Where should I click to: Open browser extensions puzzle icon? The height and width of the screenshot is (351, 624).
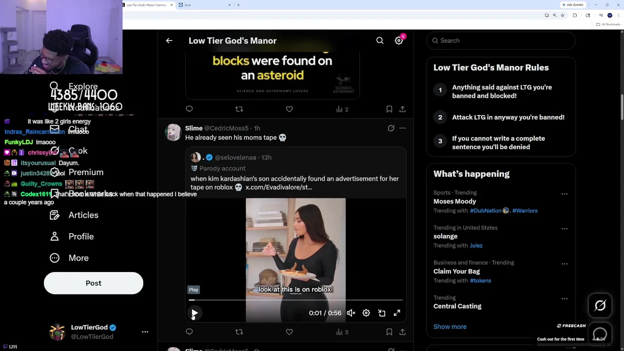pyautogui.click(x=575, y=16)
